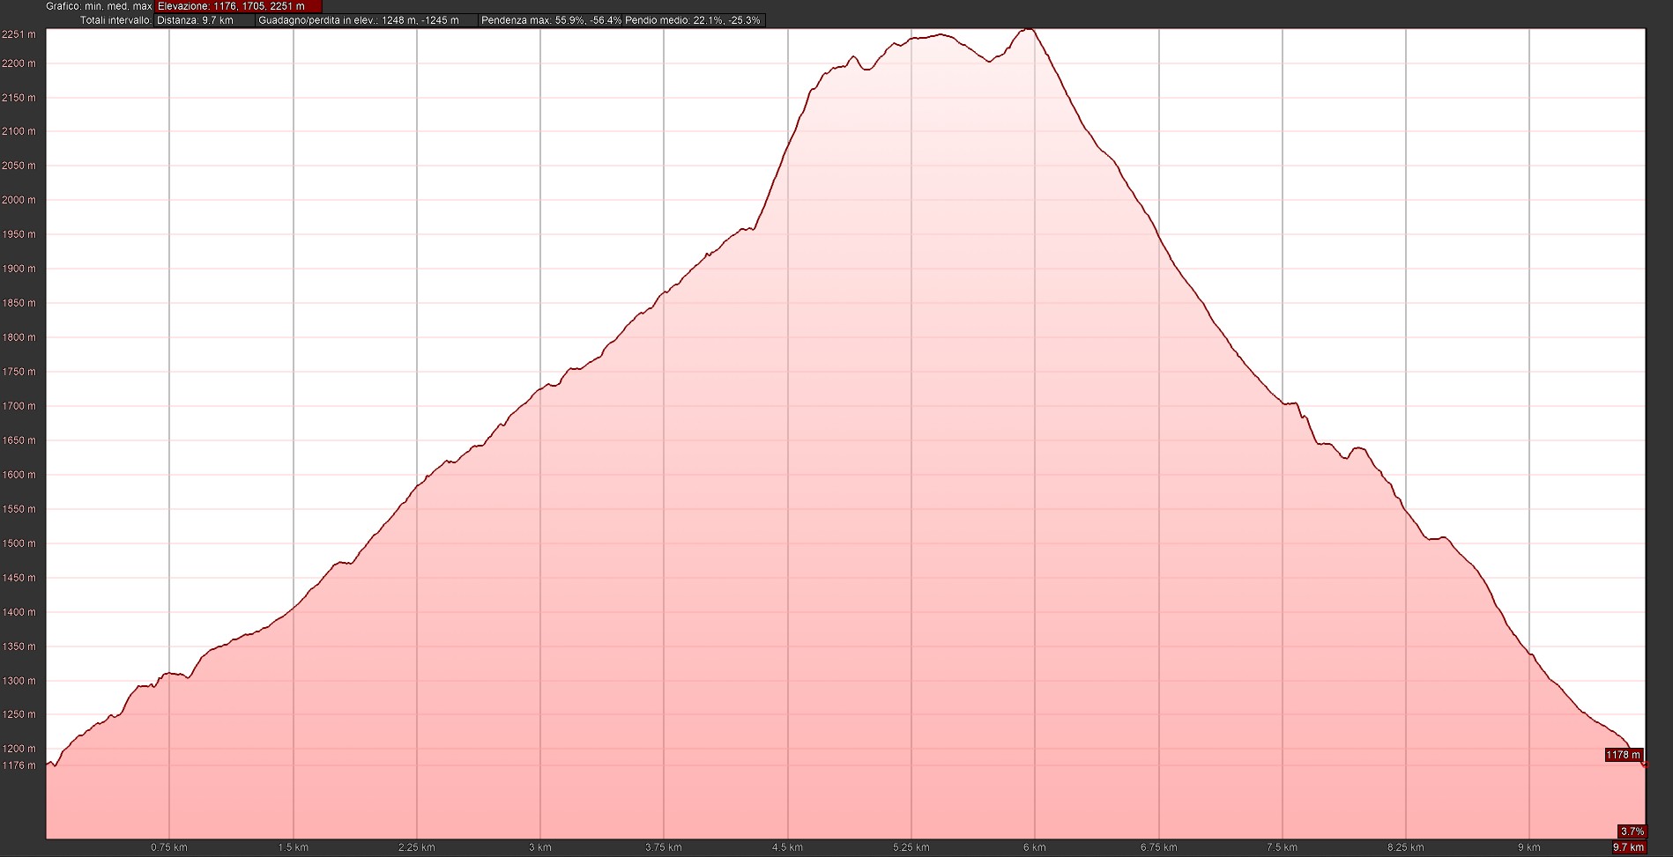Click the 4.5 km label on the distance axis
Viewport: 1673px width, 857px height.
pos(787,847)
